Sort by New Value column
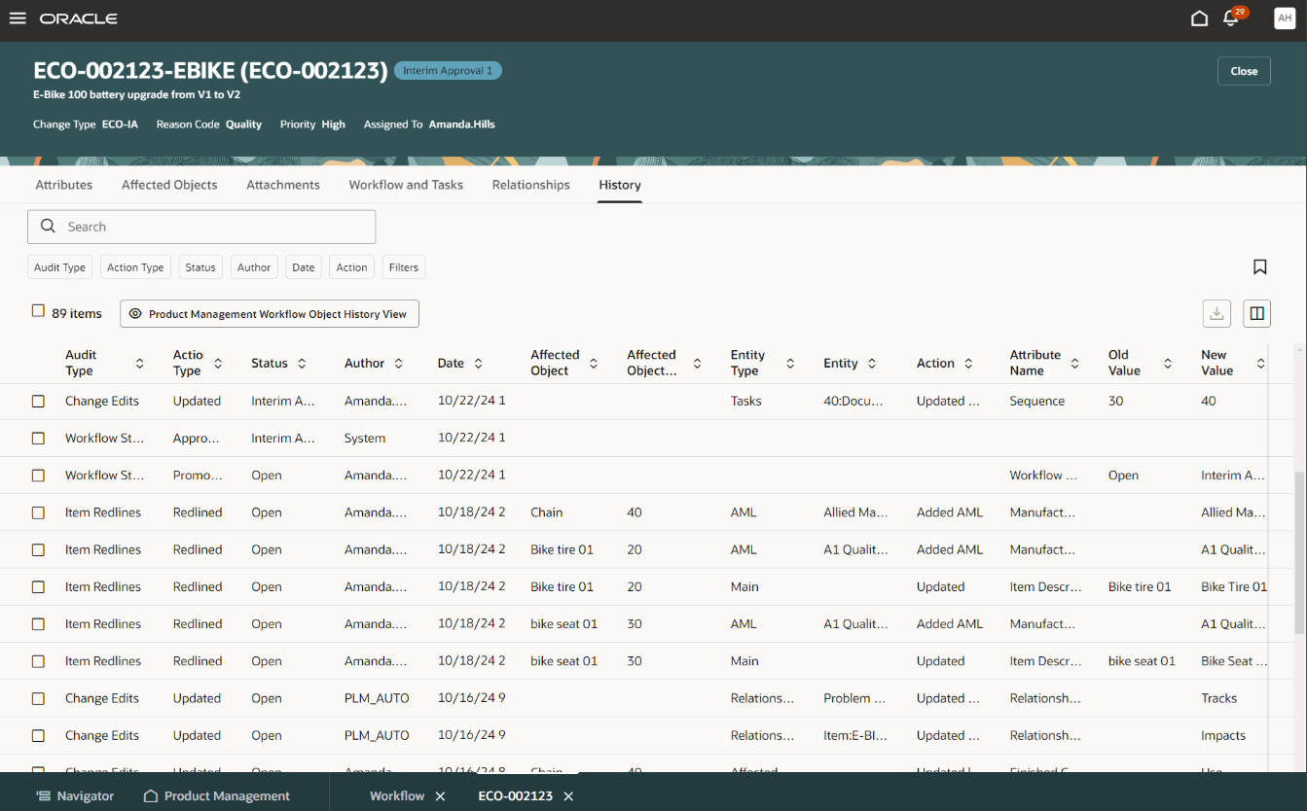The height and width of the screenshot is (811, 1307). click(1260, 363)
